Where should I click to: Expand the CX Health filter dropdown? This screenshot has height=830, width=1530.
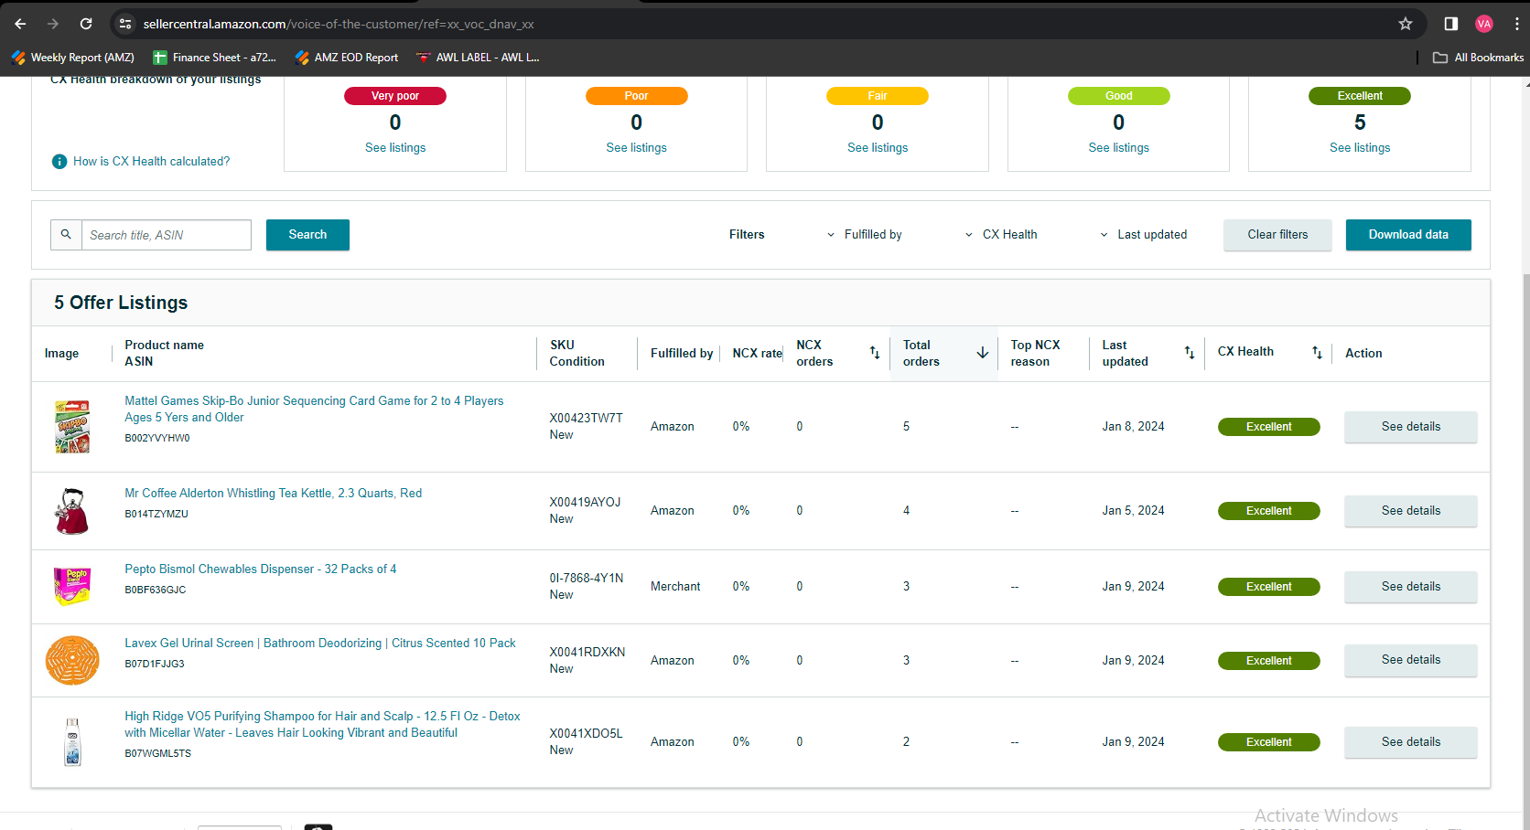[1001, 235]
